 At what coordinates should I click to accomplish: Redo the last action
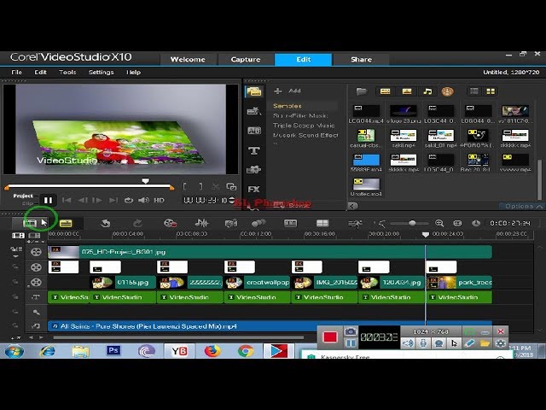click(x=137, y=223)
